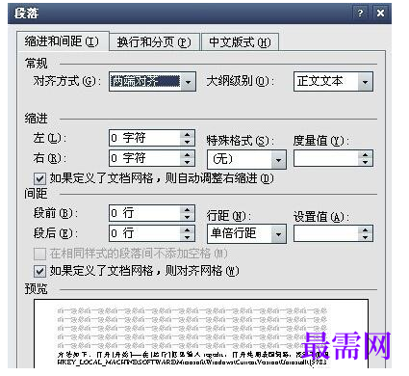This screenshot has width=409, height=376.
Task: Decrease the 左 indent value
Action: (x=188, y=142)
